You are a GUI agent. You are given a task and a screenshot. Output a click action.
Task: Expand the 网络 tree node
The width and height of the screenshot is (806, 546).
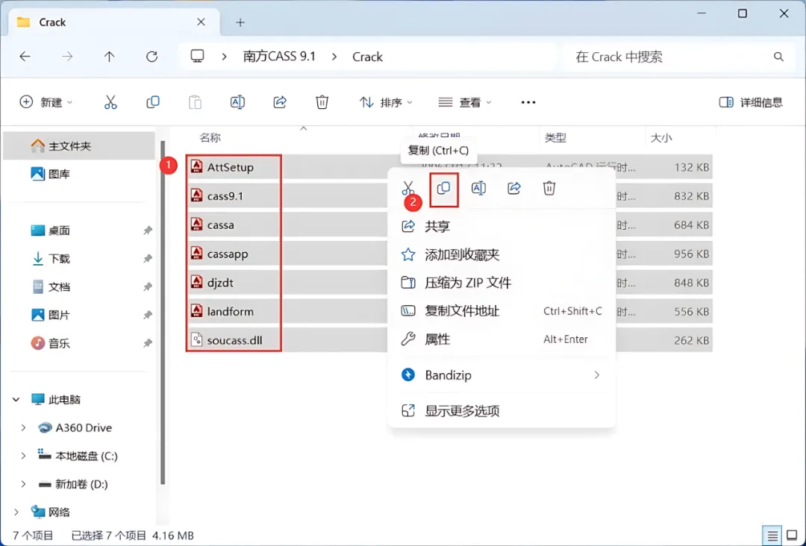click(x=16, y=512)
